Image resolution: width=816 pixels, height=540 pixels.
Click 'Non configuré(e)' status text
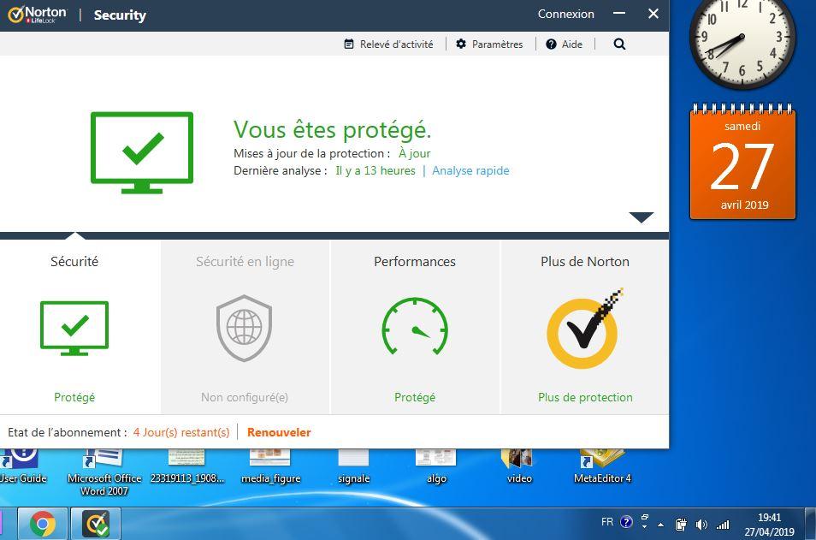245,397
